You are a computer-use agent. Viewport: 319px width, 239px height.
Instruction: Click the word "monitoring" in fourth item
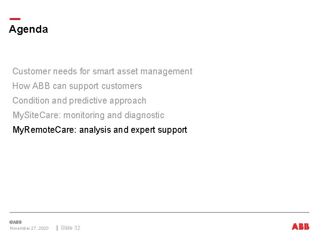[85, 115]
